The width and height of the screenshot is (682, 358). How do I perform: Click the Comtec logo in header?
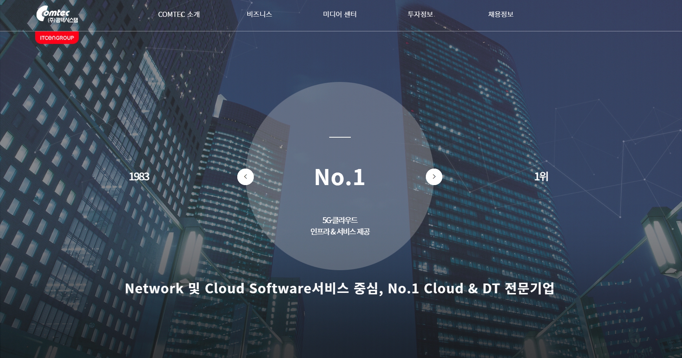tap(57, 14)
